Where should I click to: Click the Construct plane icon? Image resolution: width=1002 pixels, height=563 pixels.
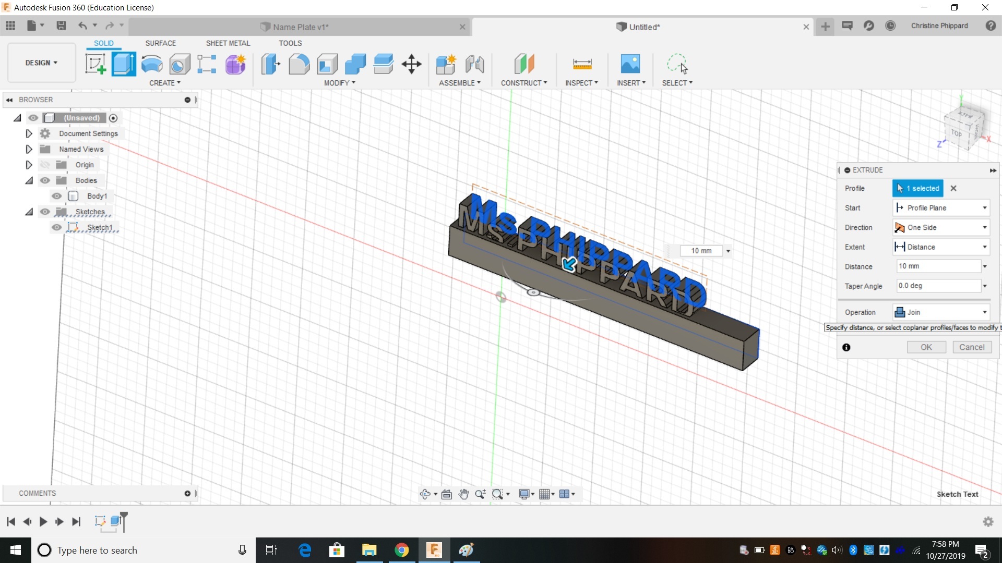point(524,64)
